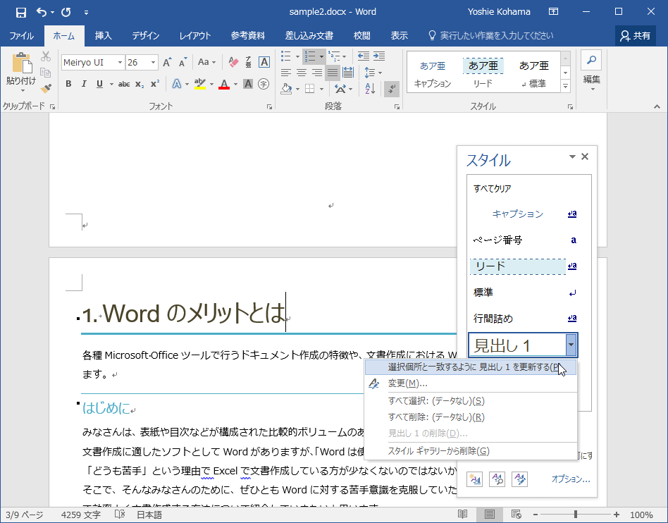
Task: Toggle Italic formatting
Action: tap(84, 85)
